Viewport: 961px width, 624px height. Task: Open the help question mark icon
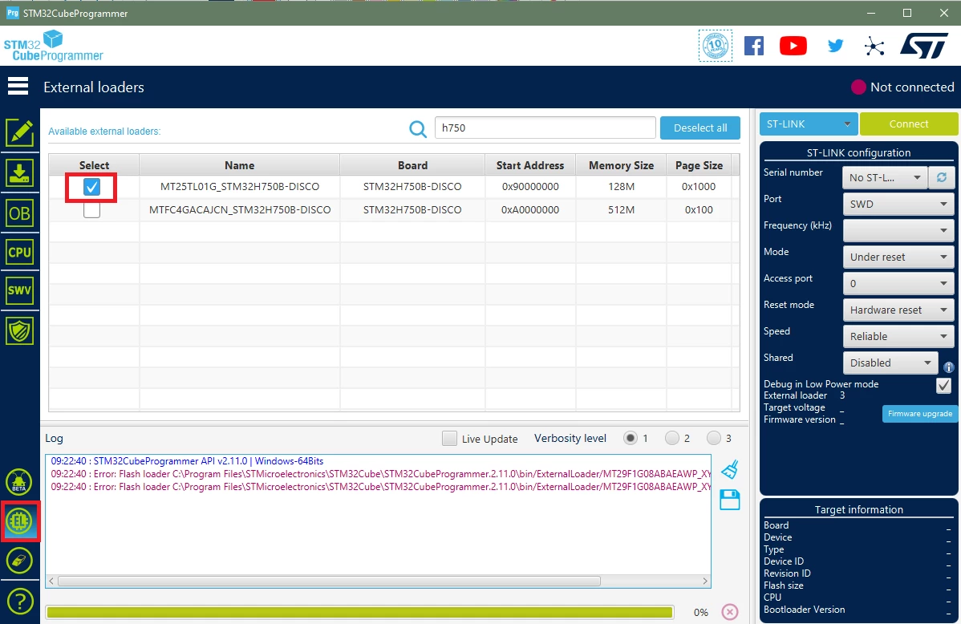tap(19, 602)
